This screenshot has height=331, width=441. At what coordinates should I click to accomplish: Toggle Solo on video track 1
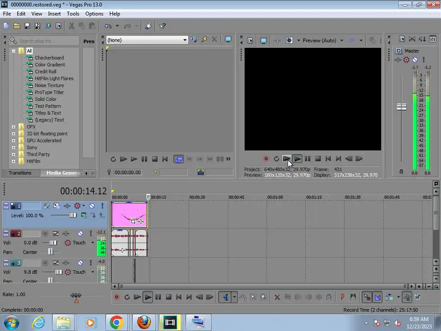(x=102, y=206)
